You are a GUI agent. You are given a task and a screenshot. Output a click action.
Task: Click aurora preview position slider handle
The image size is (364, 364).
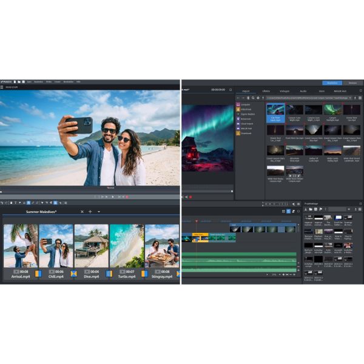click(x=232, y=191)
